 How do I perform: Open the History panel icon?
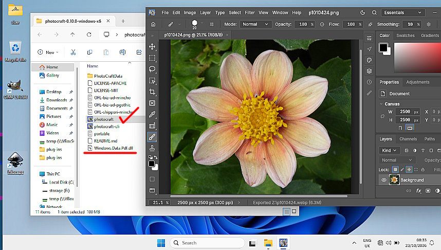pyautogui.click(x=369, y=82)
